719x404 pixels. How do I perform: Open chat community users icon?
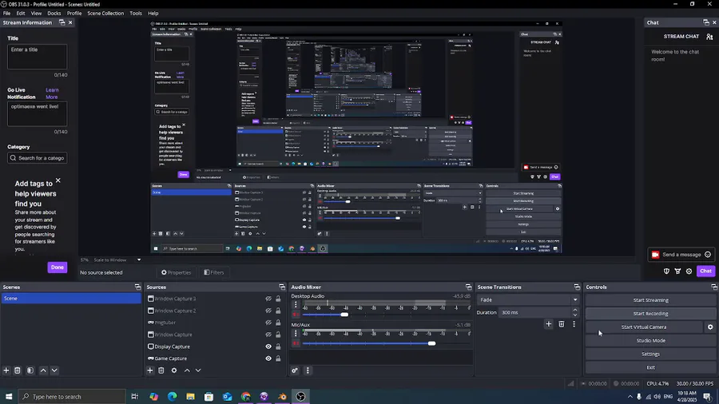(709, 37)
